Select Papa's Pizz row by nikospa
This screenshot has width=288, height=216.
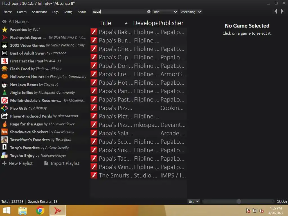click(138, 125)
